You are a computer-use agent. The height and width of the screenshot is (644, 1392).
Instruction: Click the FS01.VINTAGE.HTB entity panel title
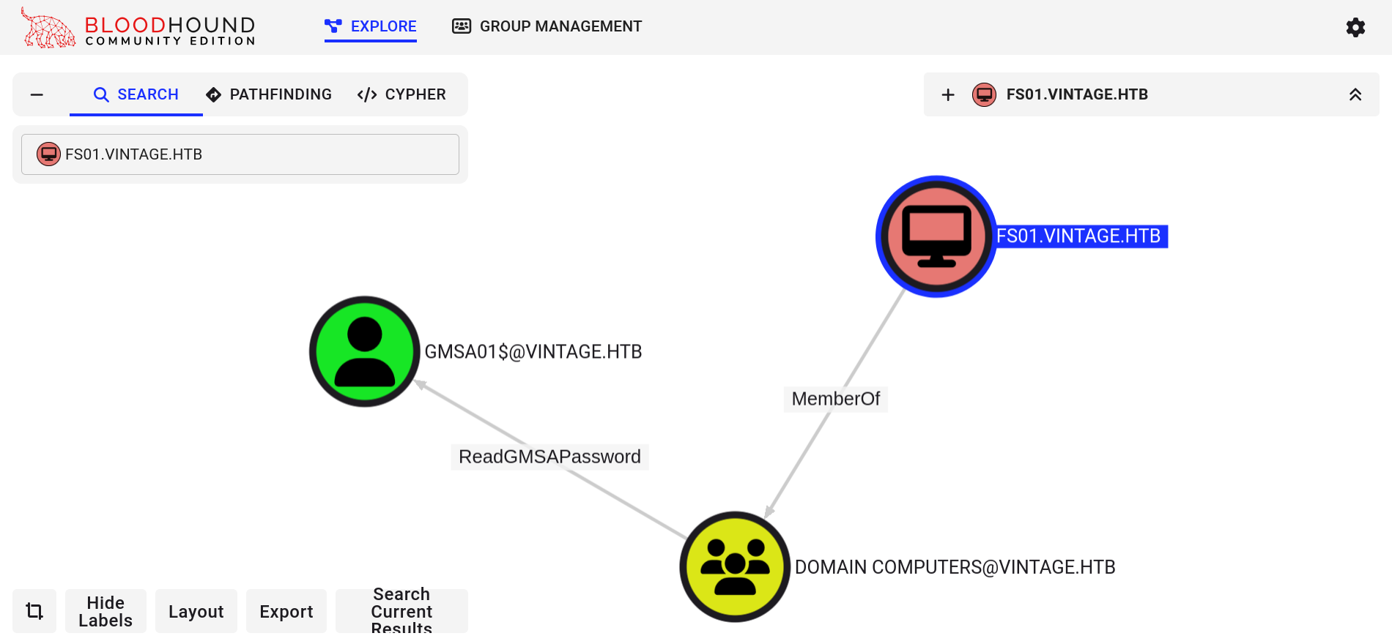1077,94
